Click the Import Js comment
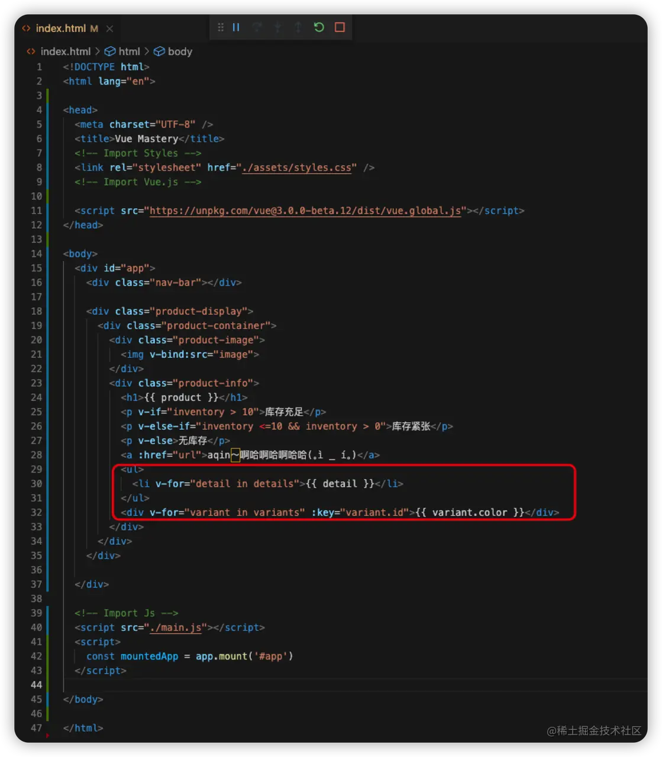This screenshot has height=757, width=662. coord(127,613)
